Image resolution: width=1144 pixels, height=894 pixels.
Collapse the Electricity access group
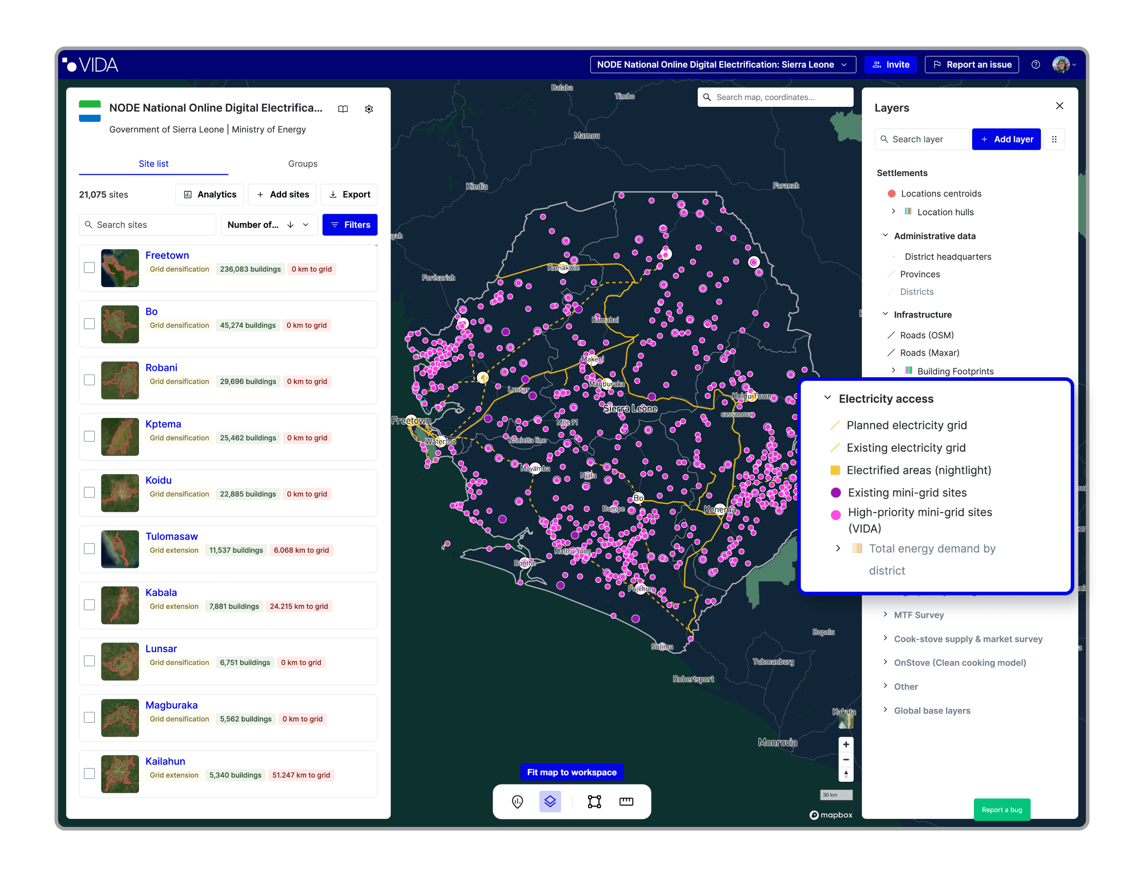827,398
